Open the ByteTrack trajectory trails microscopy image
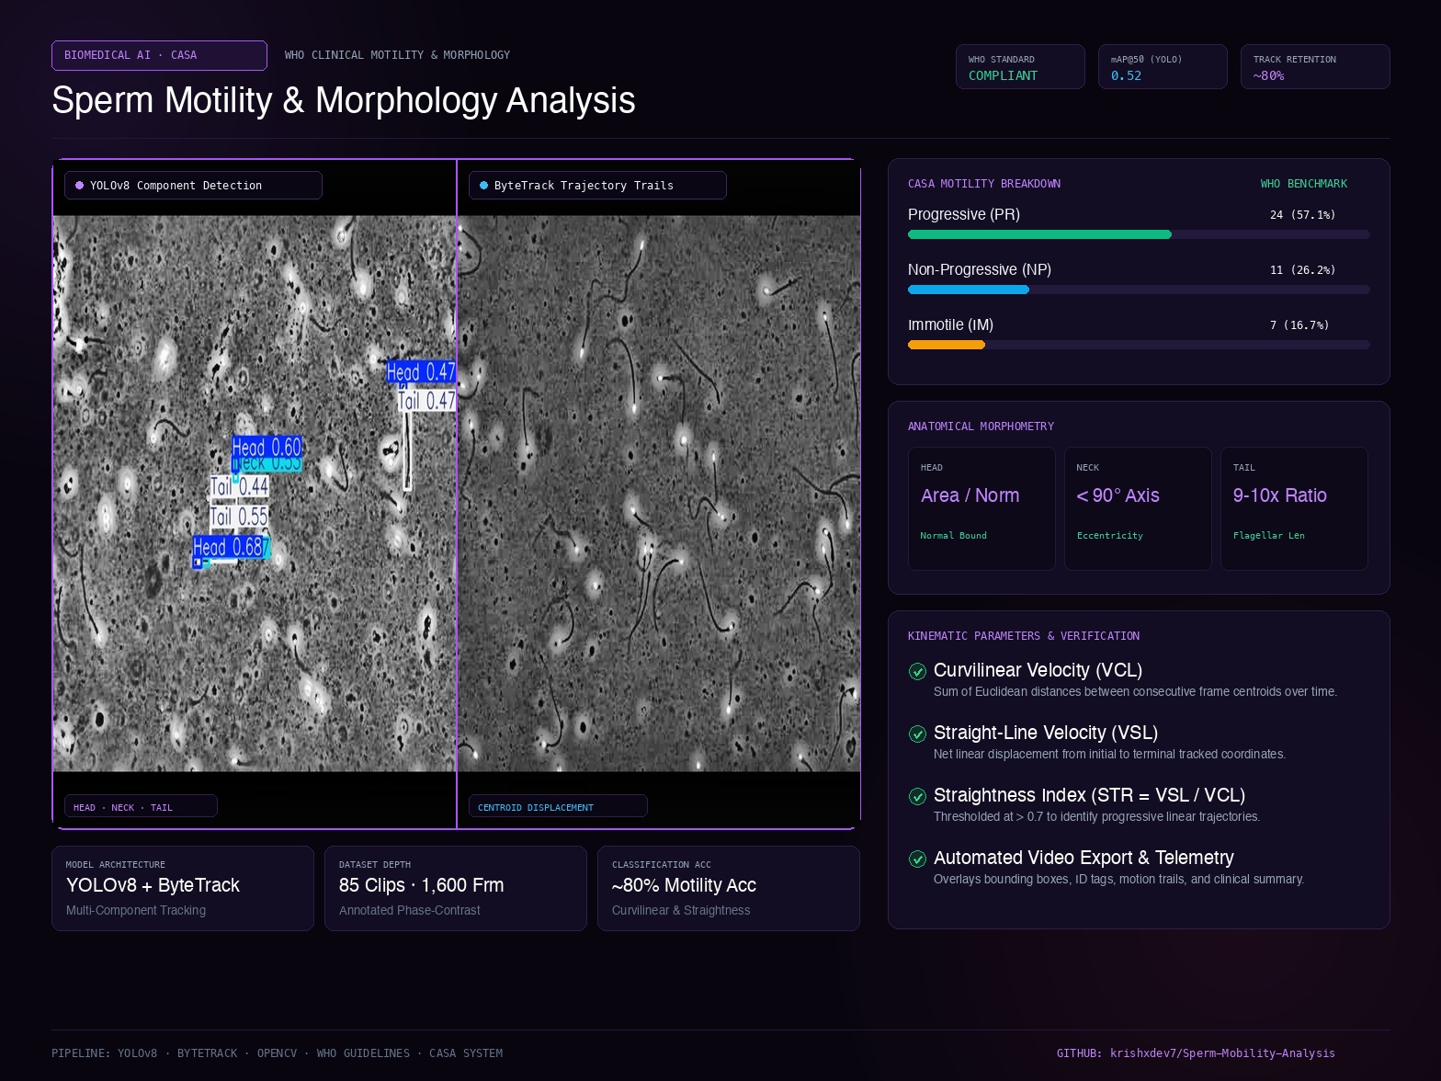This screenshot has width=1441, height=1081. (659, 494)
